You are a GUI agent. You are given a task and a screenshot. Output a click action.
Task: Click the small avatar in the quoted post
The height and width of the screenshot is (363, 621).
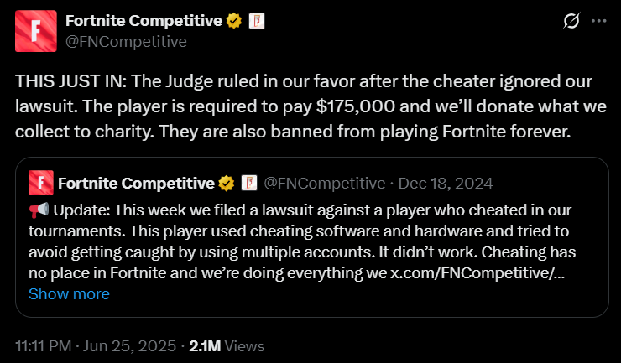pos(39,183)
